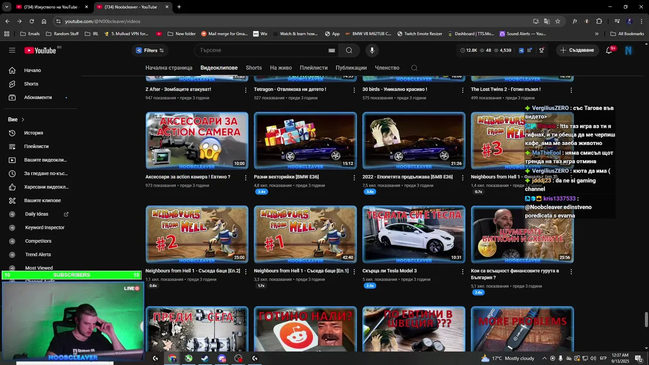Open the font identifier extension icon
Screen dimensions: 649x365
click(574, 21)
